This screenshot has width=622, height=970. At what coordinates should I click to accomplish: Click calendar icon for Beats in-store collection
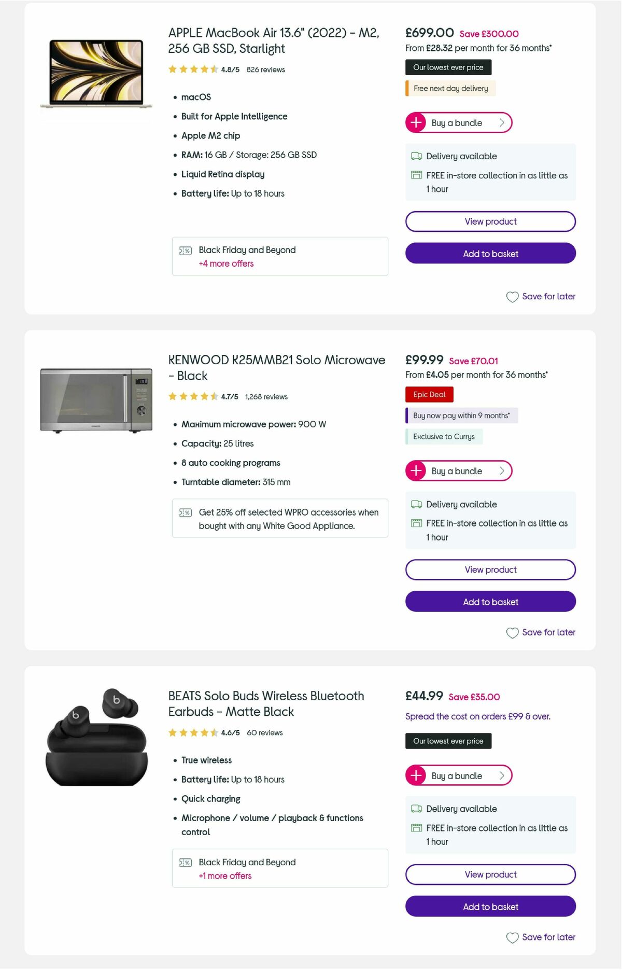click(416, 828)
